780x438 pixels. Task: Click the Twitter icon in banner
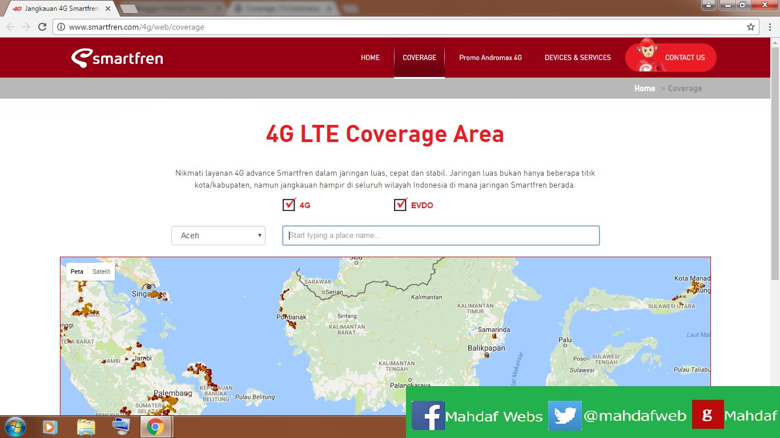coord(565,415)
